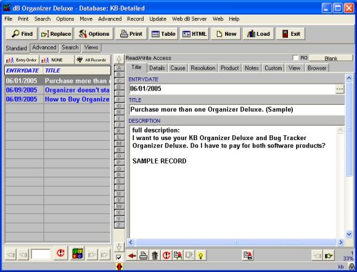This screenshot has width=357, height=272.
Task: Switch to Table view button
Action: click(x=164, y=34)
